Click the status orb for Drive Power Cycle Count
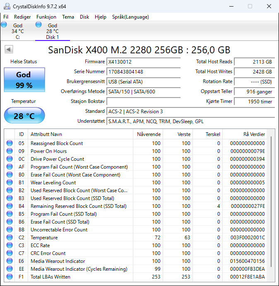 click(x=10, y=159)
